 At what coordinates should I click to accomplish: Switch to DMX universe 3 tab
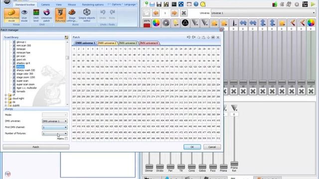(x=128, y=43)
